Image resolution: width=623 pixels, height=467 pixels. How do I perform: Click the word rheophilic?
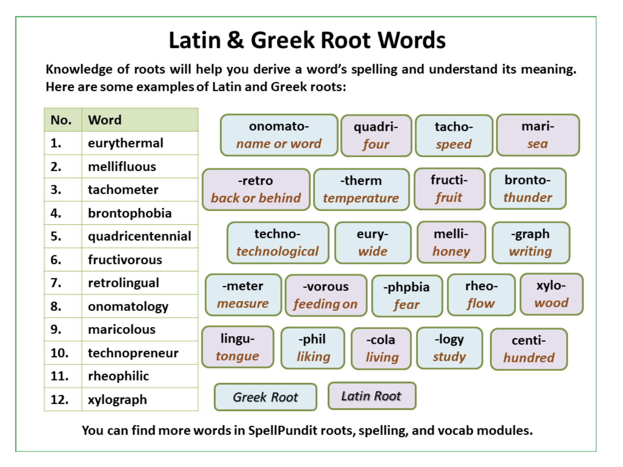(x=118, y=376)
